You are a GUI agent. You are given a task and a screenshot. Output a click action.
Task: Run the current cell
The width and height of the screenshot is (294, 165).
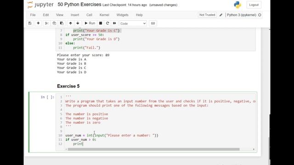pos(90,23)
